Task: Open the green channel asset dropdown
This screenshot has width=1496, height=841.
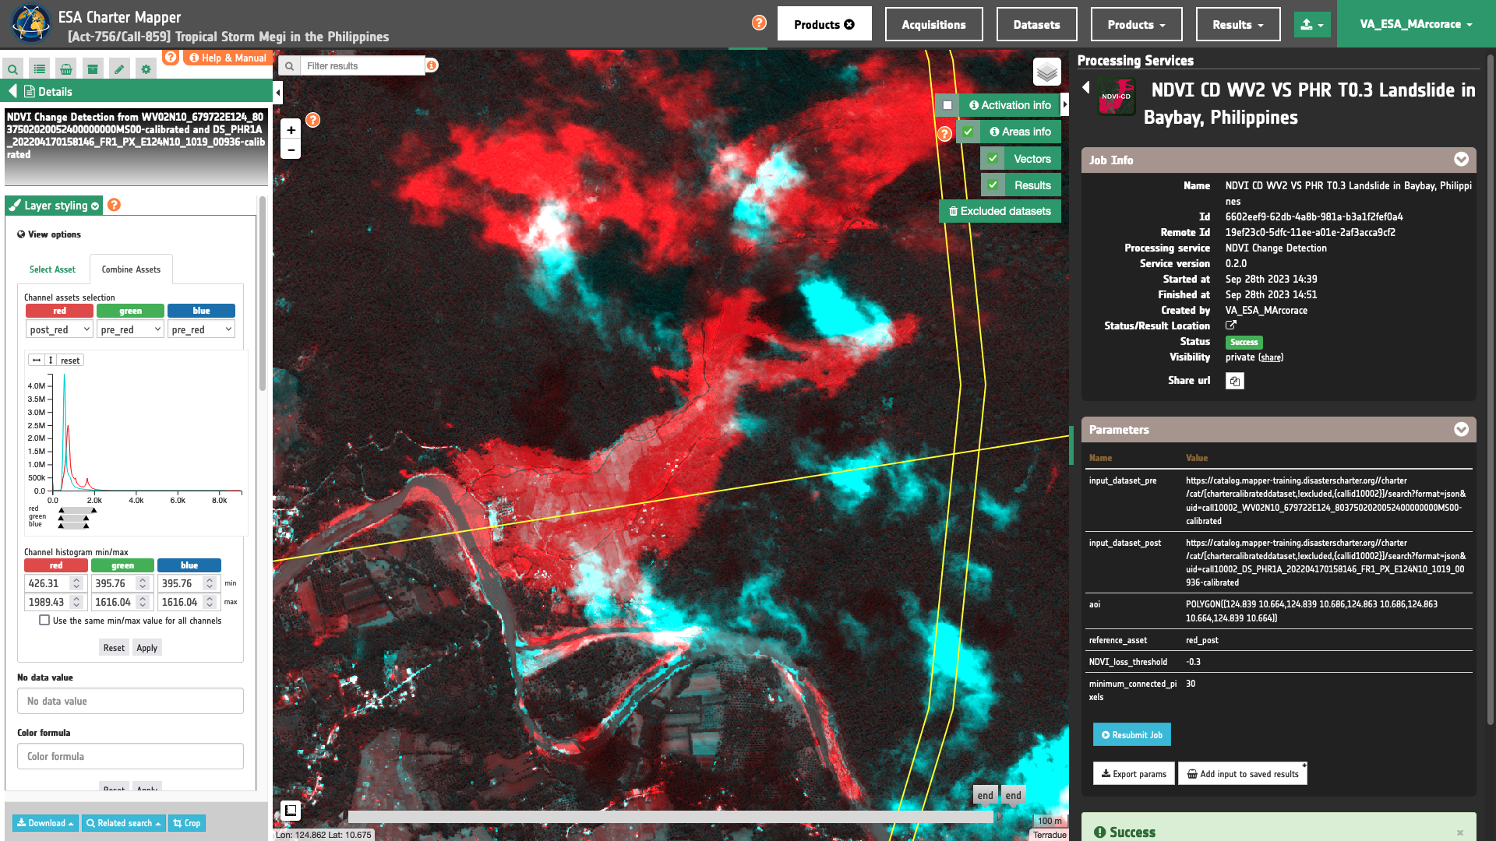Action: click(130, 329)
